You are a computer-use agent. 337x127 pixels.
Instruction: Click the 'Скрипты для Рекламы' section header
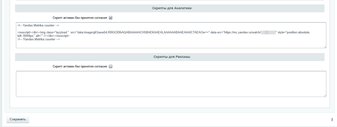coord(170,57)
